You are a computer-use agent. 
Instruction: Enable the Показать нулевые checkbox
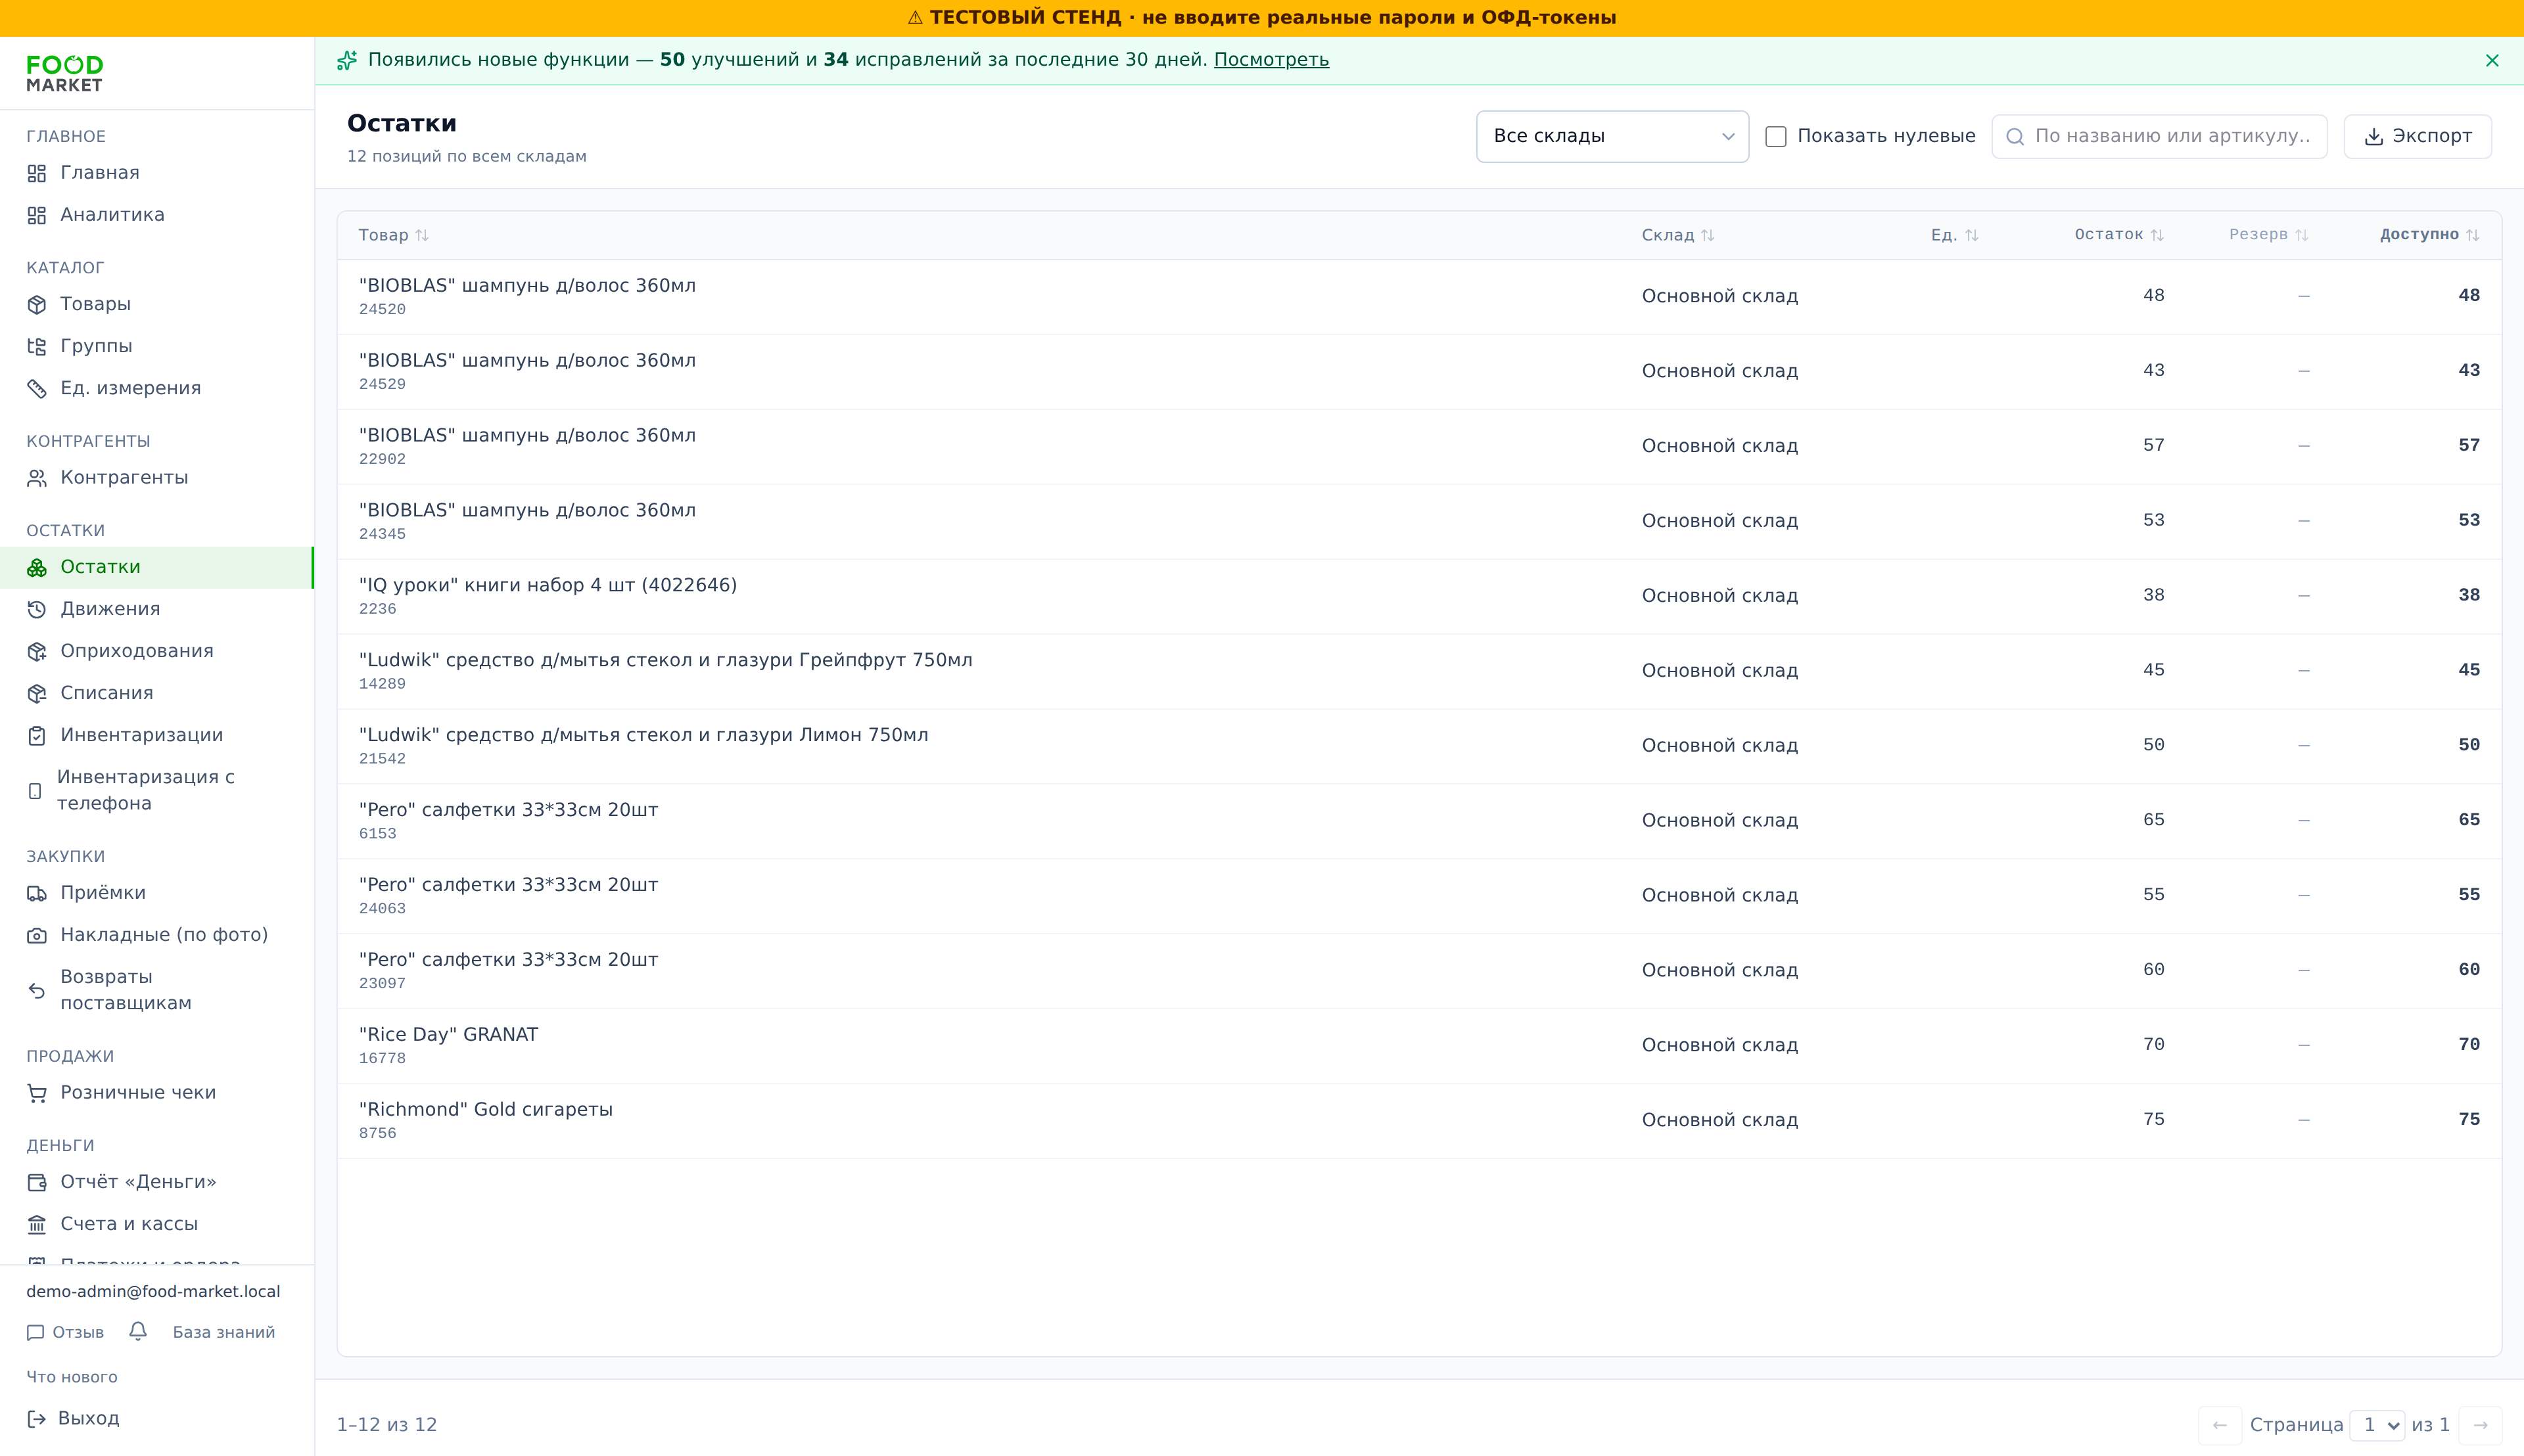(1776, 136)
